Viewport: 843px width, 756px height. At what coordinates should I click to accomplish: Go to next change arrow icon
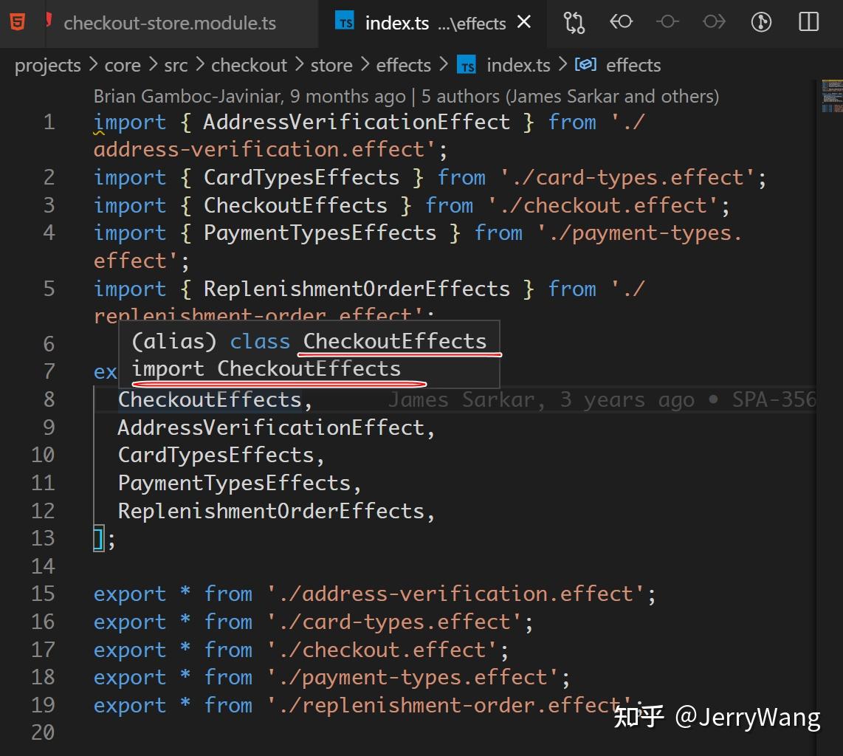[x=714, y=22]
